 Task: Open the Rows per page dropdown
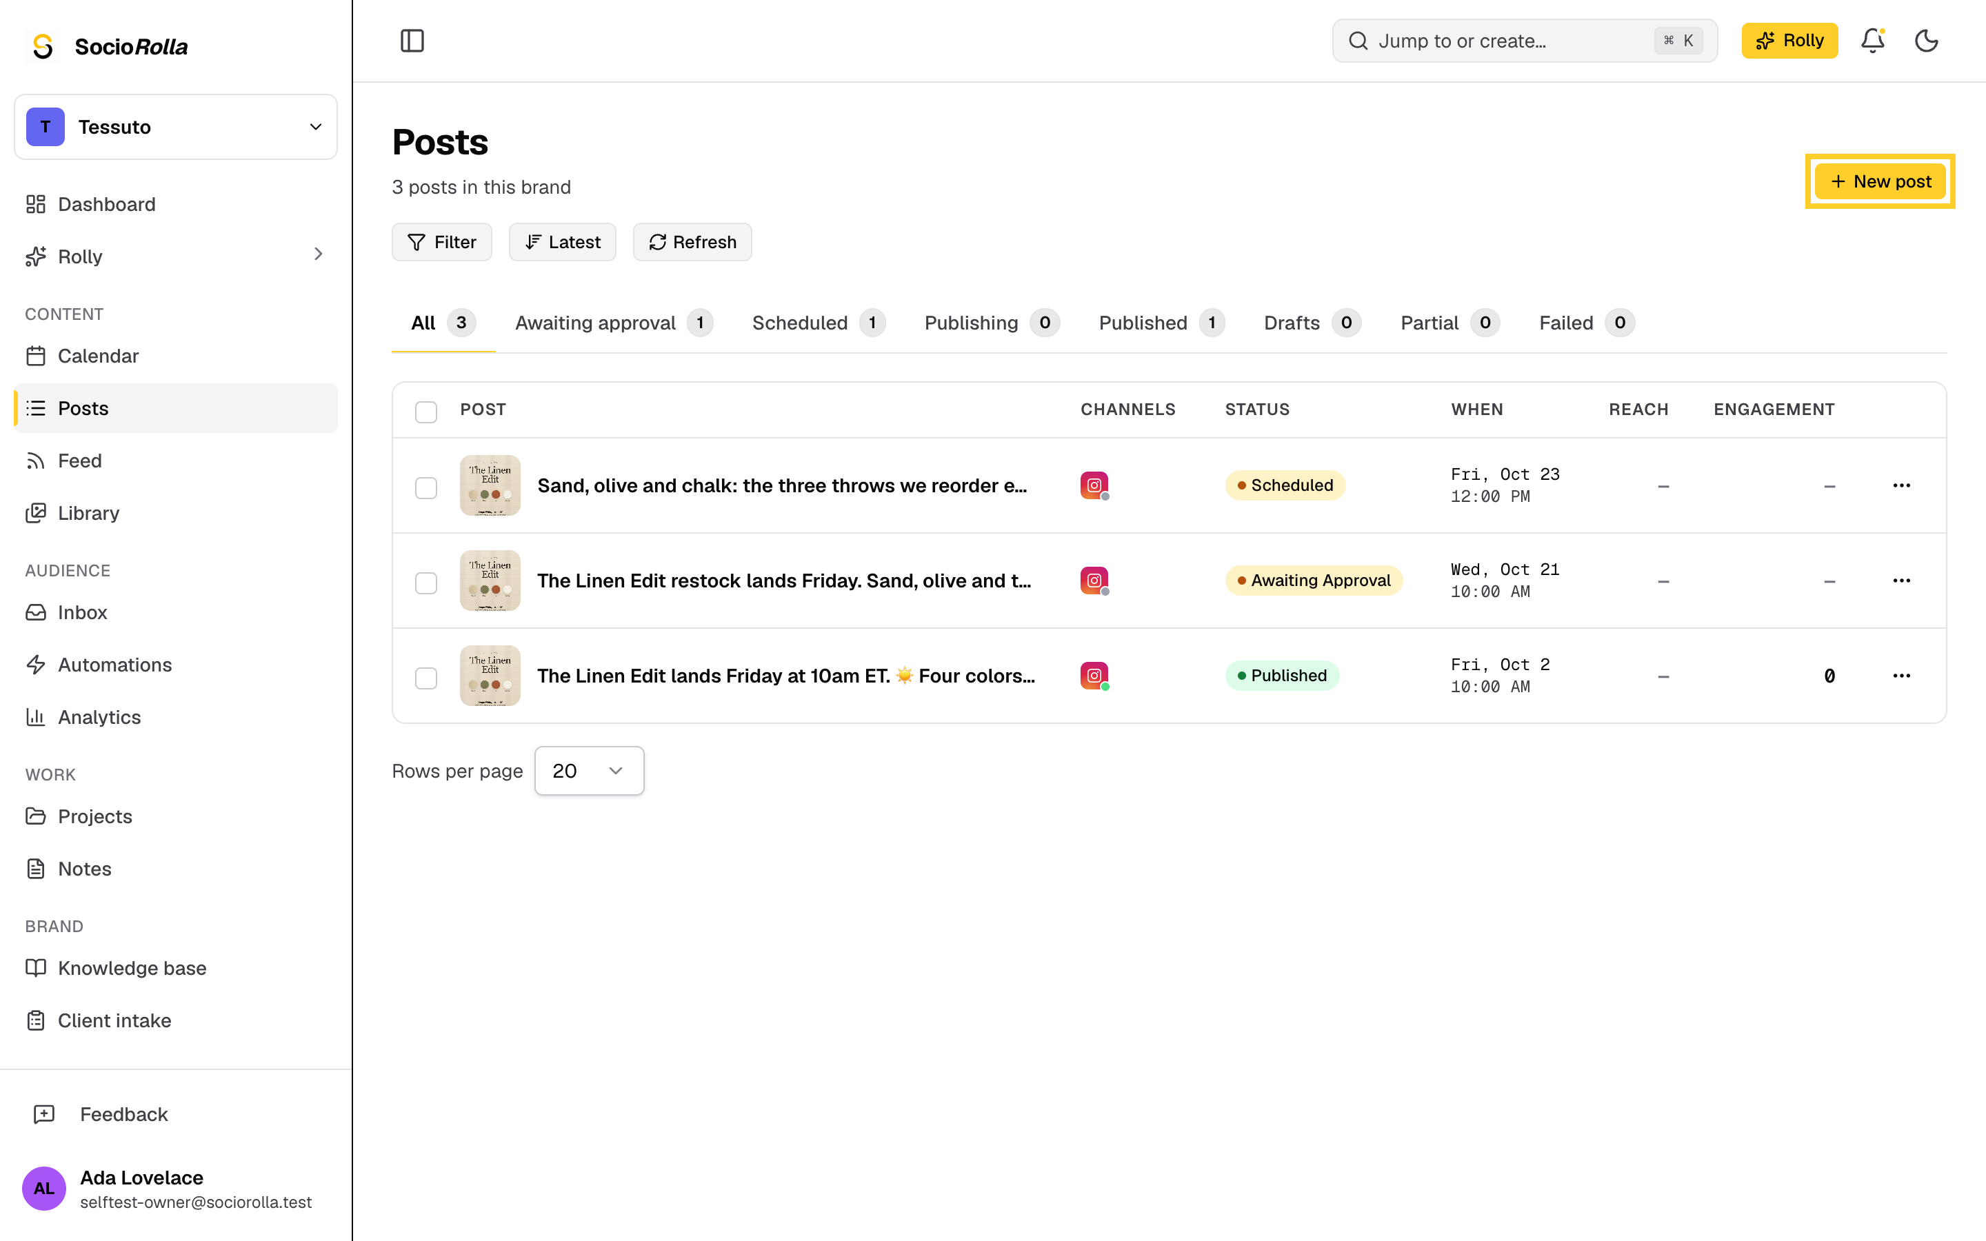click(589, 771)
